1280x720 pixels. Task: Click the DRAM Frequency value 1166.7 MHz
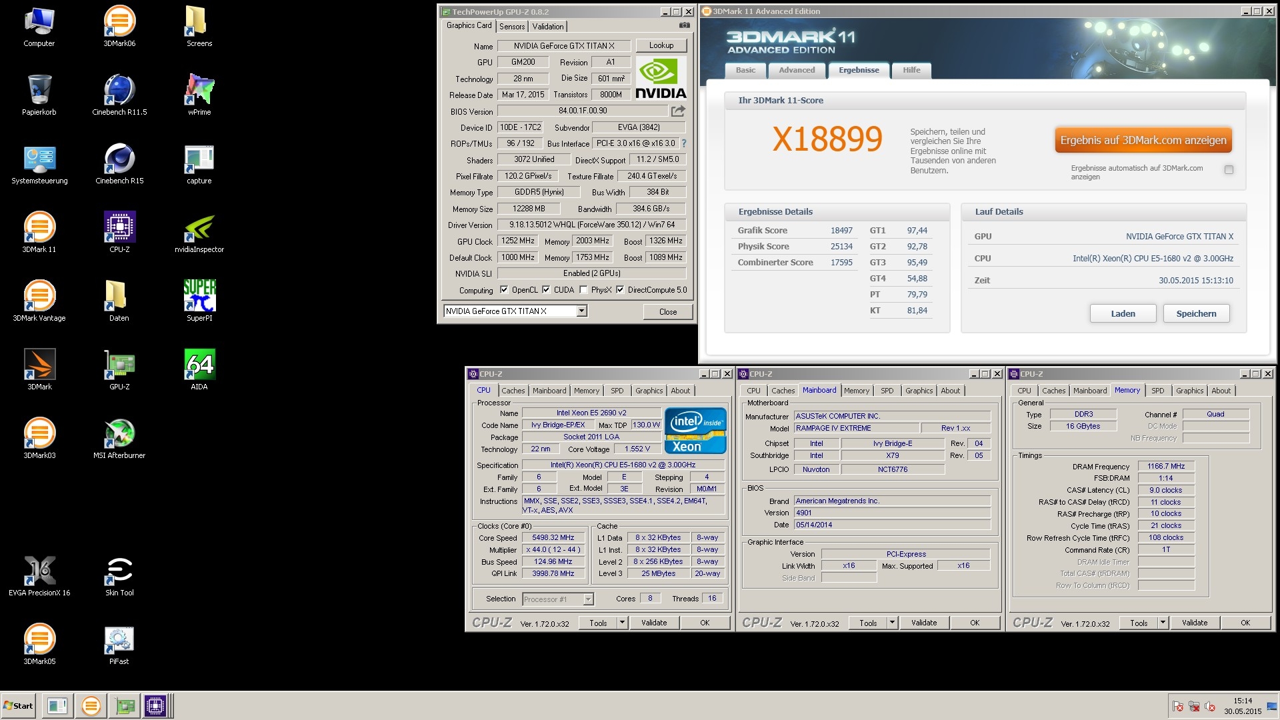(1166, 466)
